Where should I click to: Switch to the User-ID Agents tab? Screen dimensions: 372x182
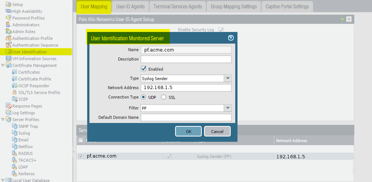pyautogui.click(x=130, y=6)
